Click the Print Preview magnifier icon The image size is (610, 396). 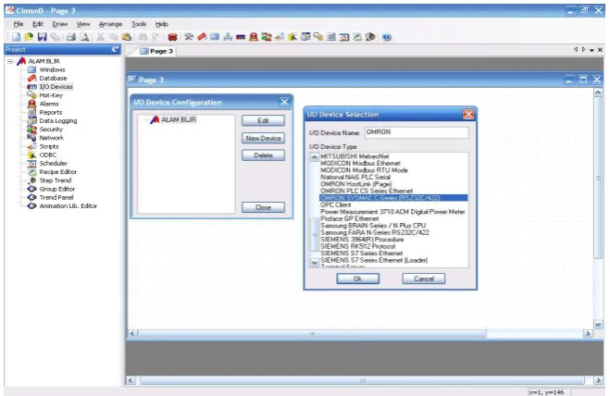(x=84, y=37)
